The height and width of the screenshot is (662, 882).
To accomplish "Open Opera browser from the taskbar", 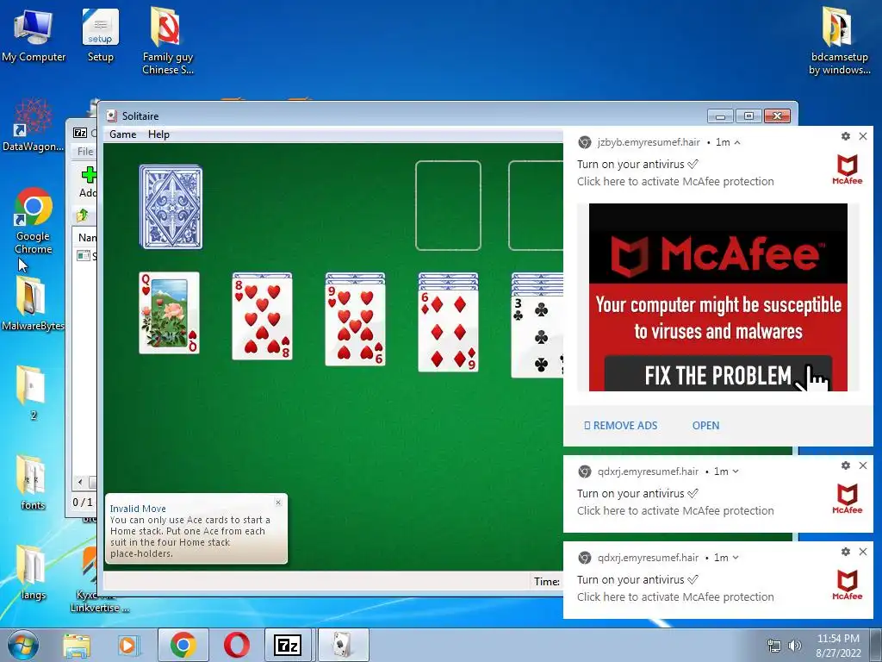I will pyautogui.click(x=236, y=645).
